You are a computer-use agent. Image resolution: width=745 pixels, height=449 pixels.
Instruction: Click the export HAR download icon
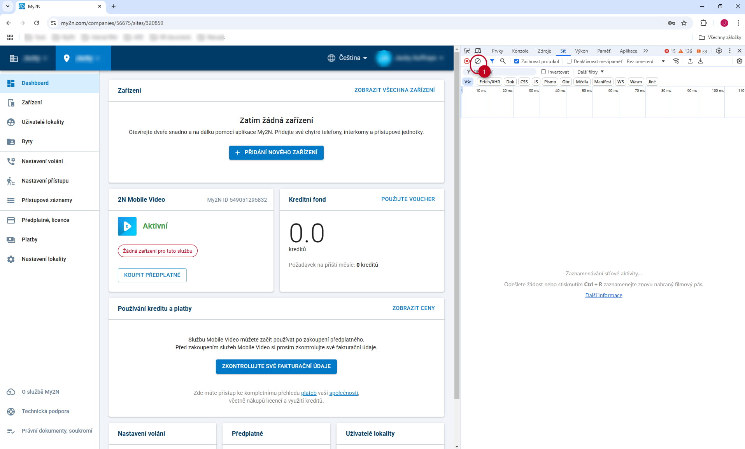[701, 61]
